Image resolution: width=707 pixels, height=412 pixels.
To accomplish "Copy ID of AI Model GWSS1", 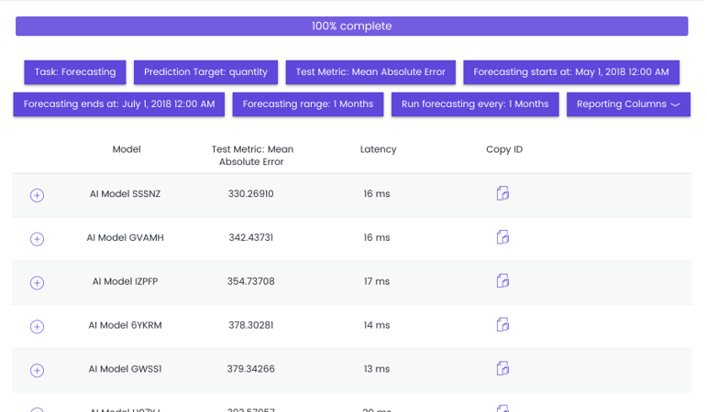I will [x=503, y=368].
